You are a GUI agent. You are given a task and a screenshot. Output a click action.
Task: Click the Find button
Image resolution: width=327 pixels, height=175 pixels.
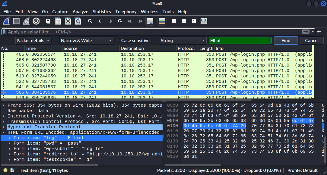(x=286, y=41)
